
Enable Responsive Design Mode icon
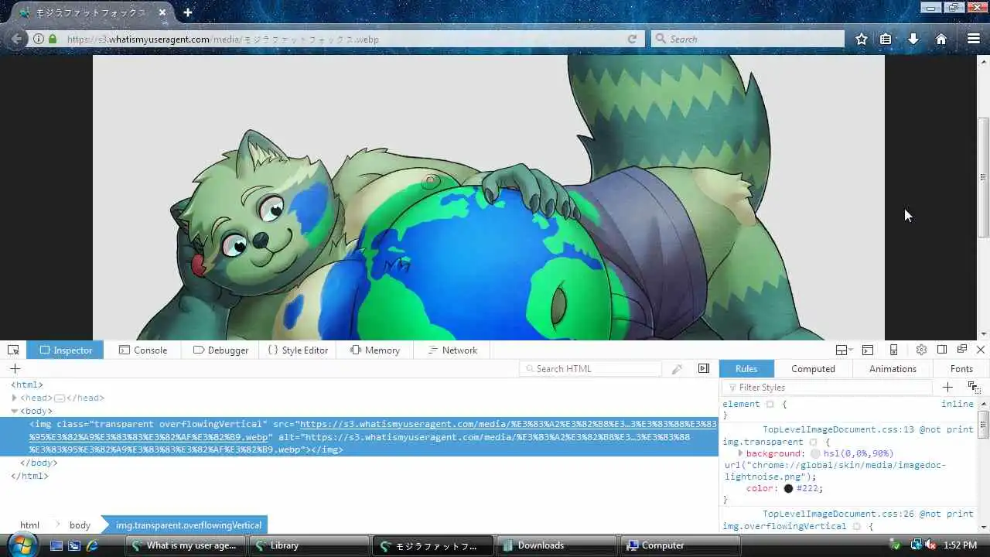tap(893, 350)
